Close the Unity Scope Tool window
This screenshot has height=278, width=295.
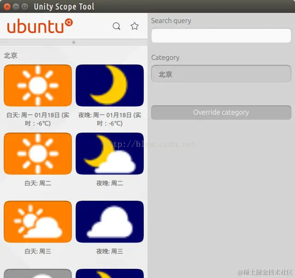7,6
